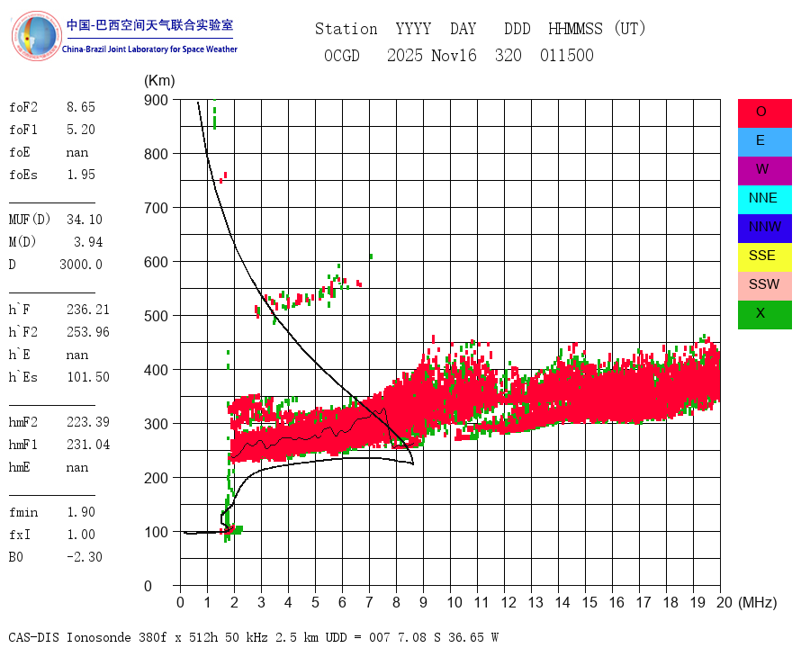Click the foE nan value
Image resolution: width=810 pixels, height=648 pixels.
point(77,152)
